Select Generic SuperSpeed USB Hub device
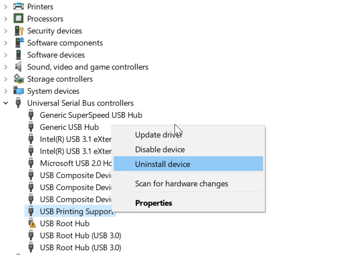The height and width of the screenshot is (255, 345). point(91,115)
